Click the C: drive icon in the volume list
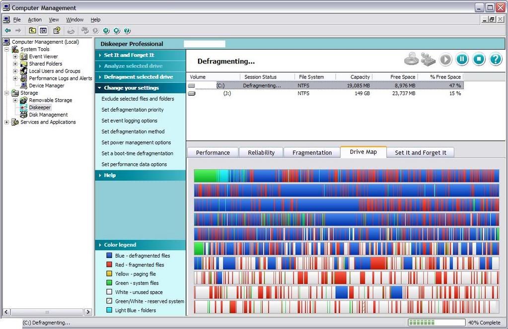This screenshot has height=329, width=508. (x=192, y=86)
